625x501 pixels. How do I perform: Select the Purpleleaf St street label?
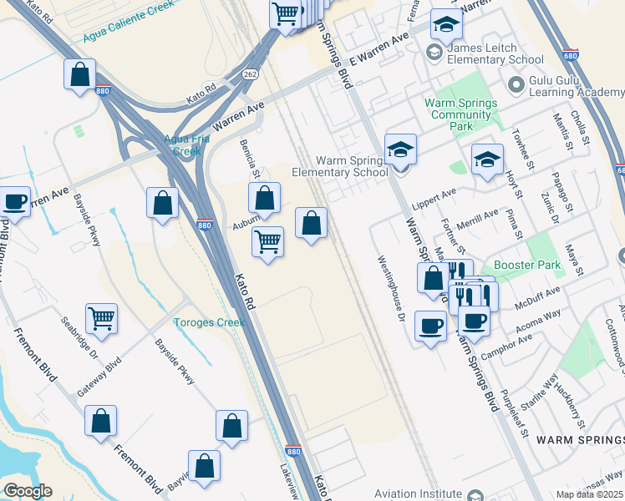pyautogui.click(x=514, y=413)
